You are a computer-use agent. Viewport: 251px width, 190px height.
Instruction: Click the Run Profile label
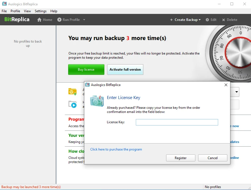(x=71, y=20)
